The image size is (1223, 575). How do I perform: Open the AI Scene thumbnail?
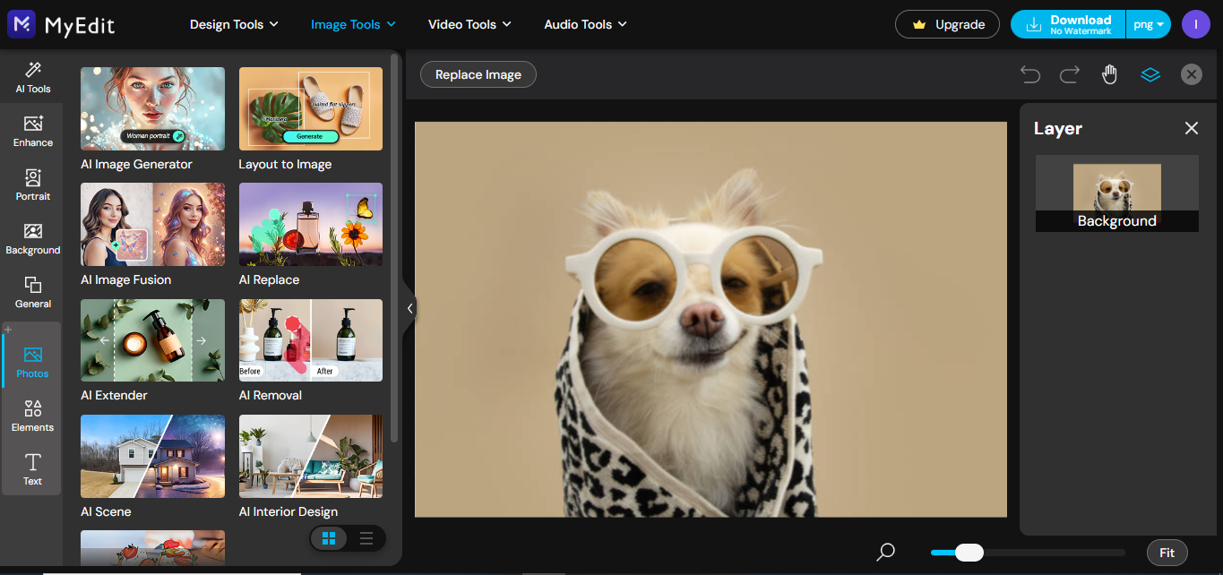tap(152, 456)
